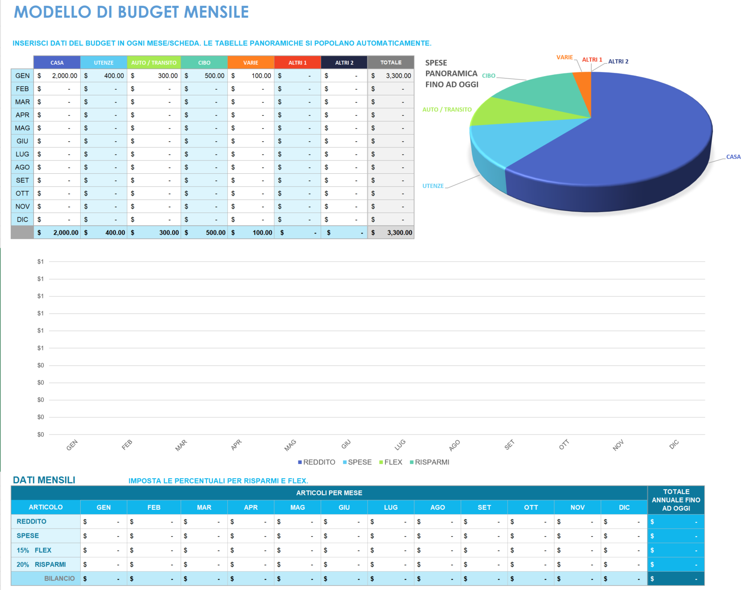
Task: Select the APR row label in expenses table
Action: (x=22, y=115)
